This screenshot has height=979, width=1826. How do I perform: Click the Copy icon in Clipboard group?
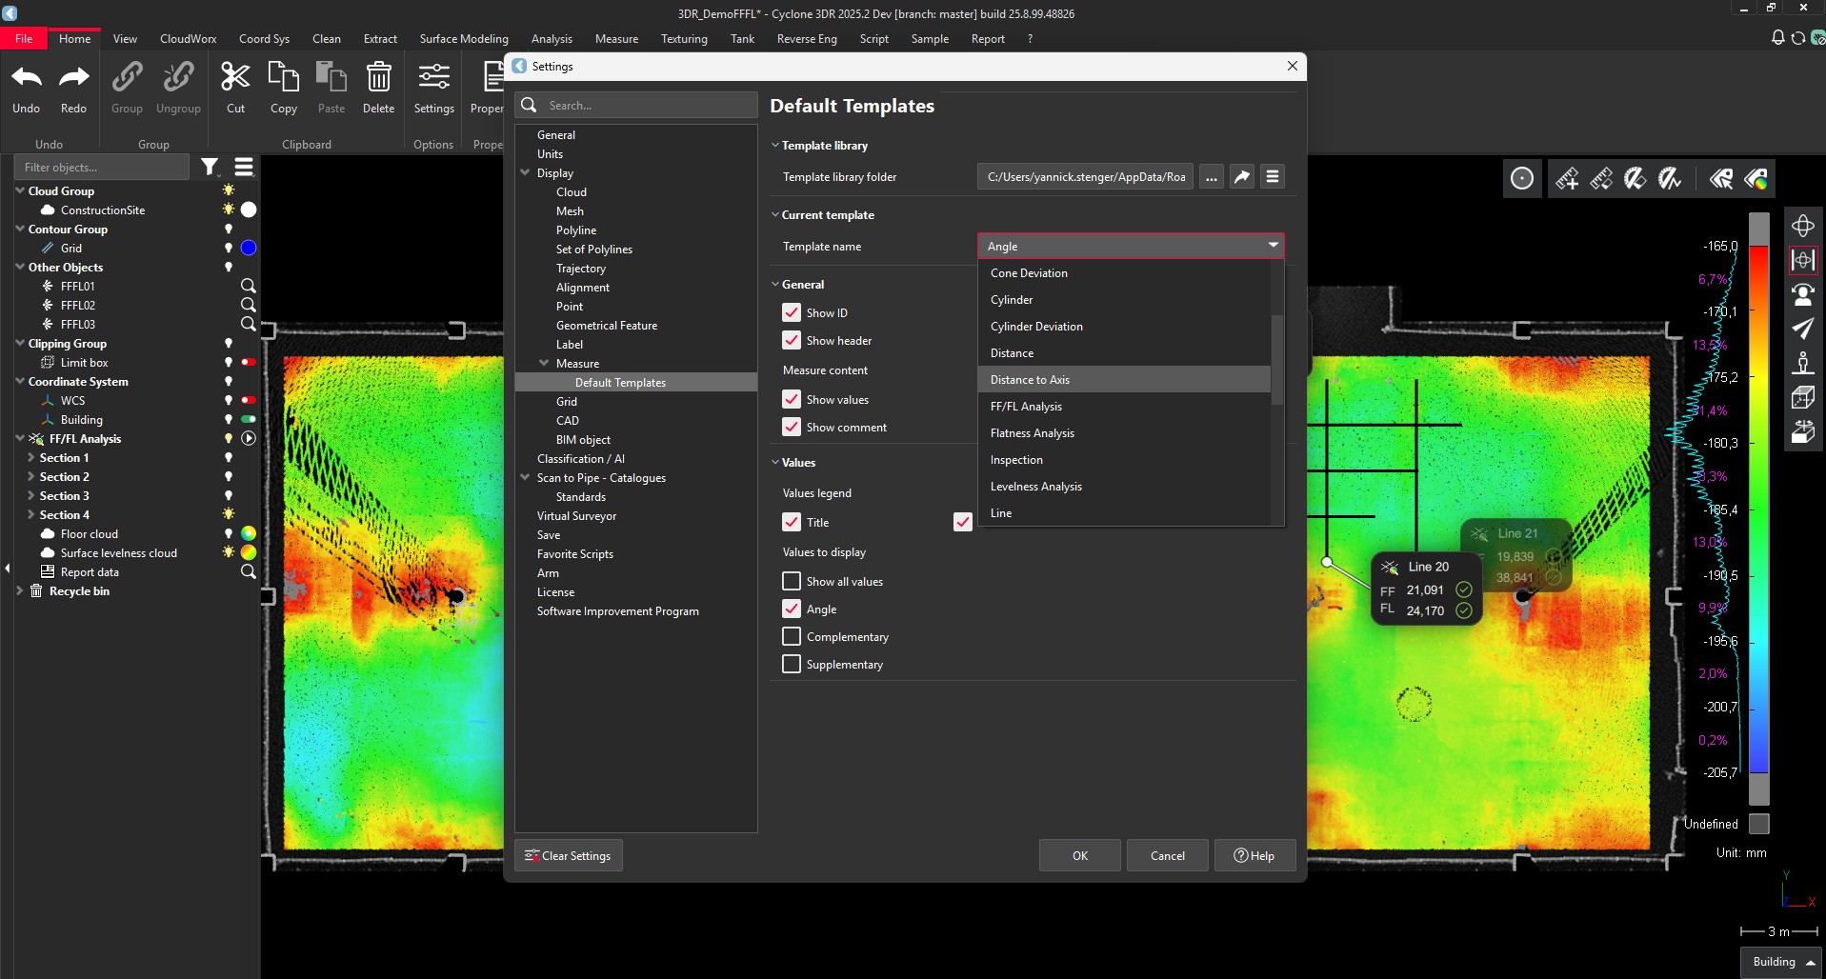[x=283, y=78]
